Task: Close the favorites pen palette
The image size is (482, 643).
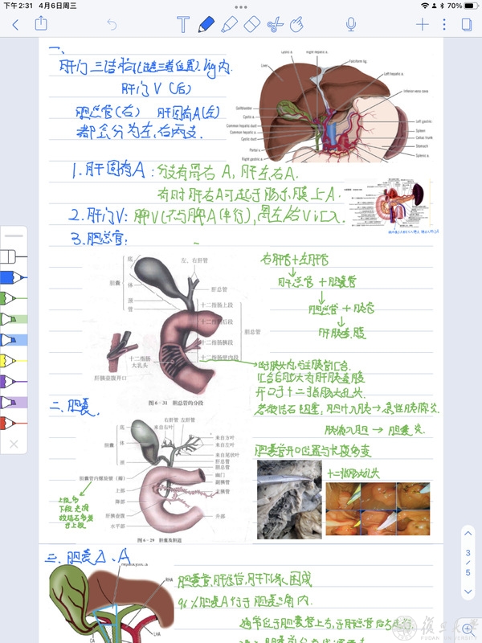Action: (x=14, y=444)
